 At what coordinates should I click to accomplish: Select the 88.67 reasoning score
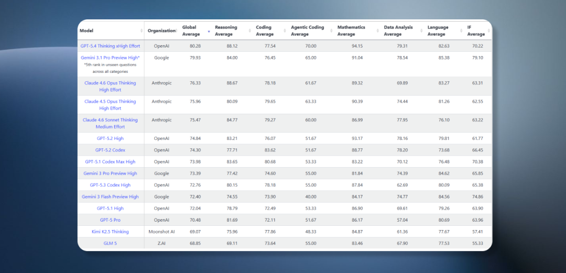[x=232, y=83]
